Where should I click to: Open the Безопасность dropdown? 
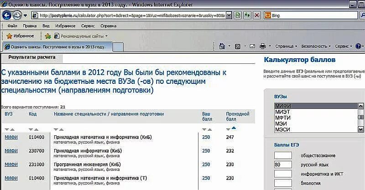[x=316, y=46]
